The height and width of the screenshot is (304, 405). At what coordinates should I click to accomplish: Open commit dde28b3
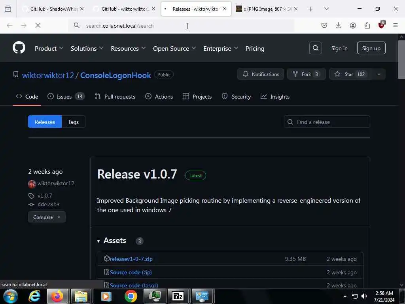(x=49, y=205)
